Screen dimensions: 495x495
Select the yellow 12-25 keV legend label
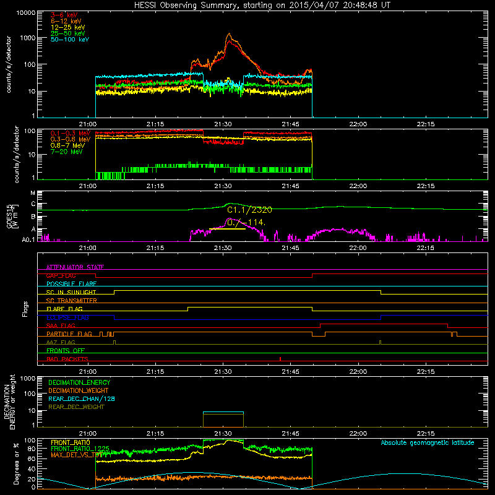[68, 27]
